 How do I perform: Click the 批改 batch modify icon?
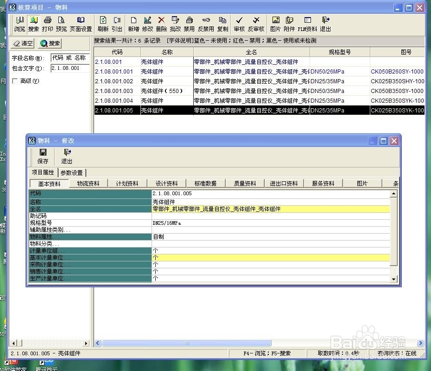point(175,24)
